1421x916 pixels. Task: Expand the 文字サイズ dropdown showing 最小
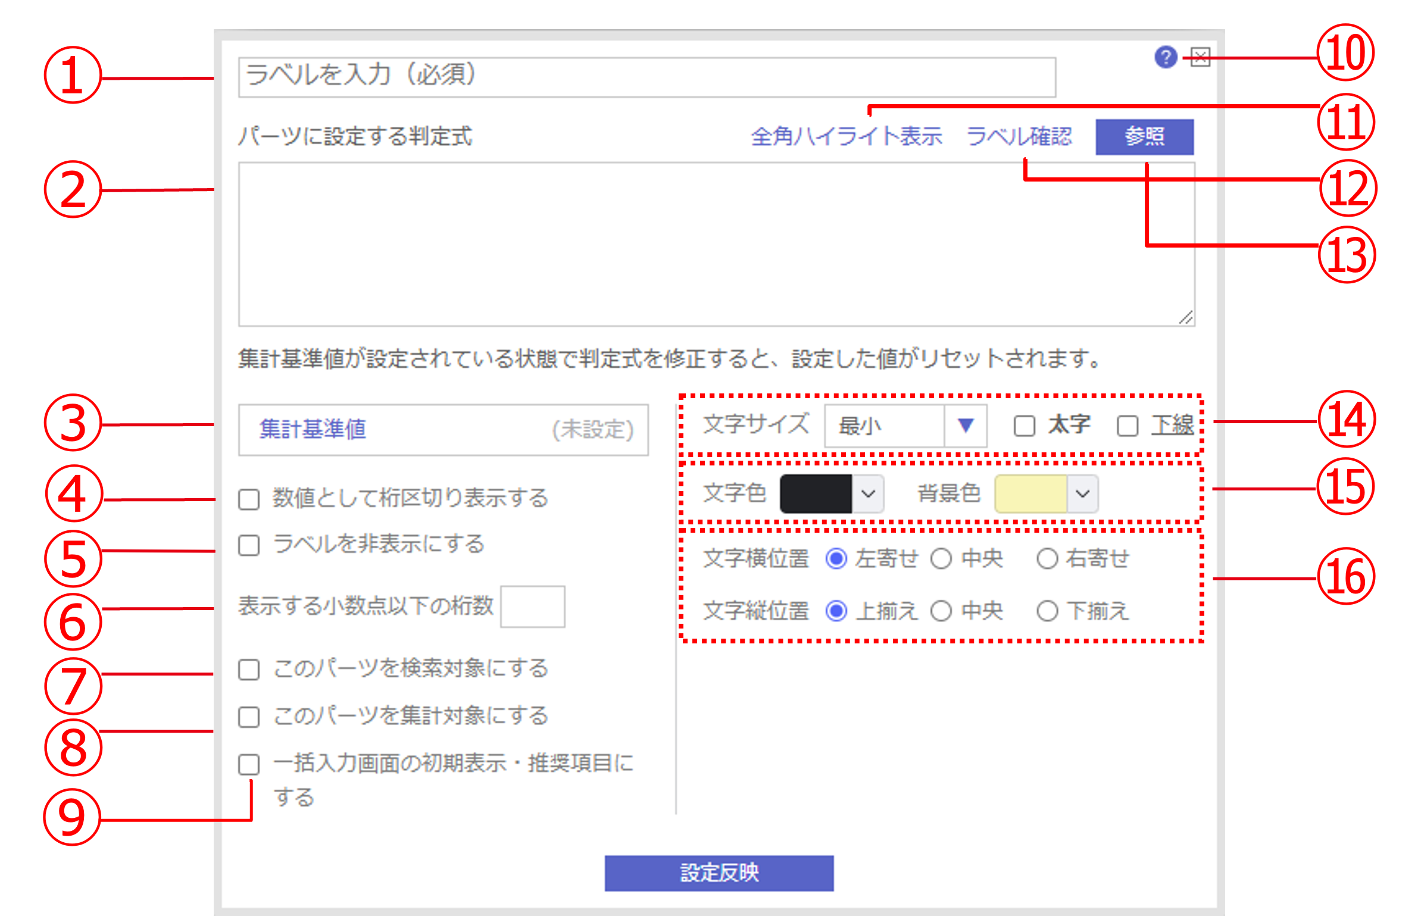point(905,426)
